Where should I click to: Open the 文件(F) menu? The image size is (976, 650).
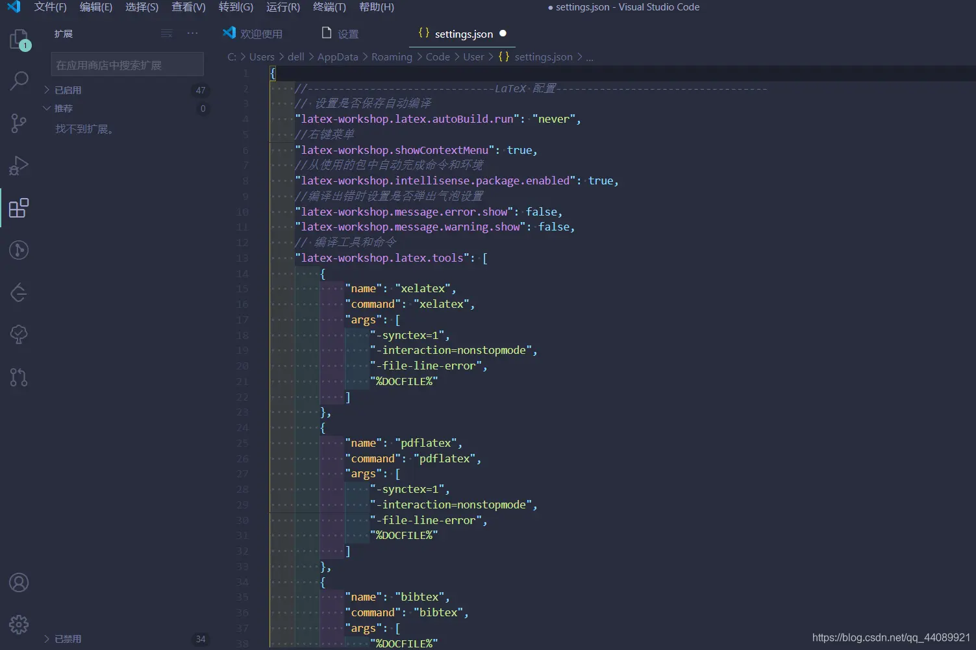point(50,7)
